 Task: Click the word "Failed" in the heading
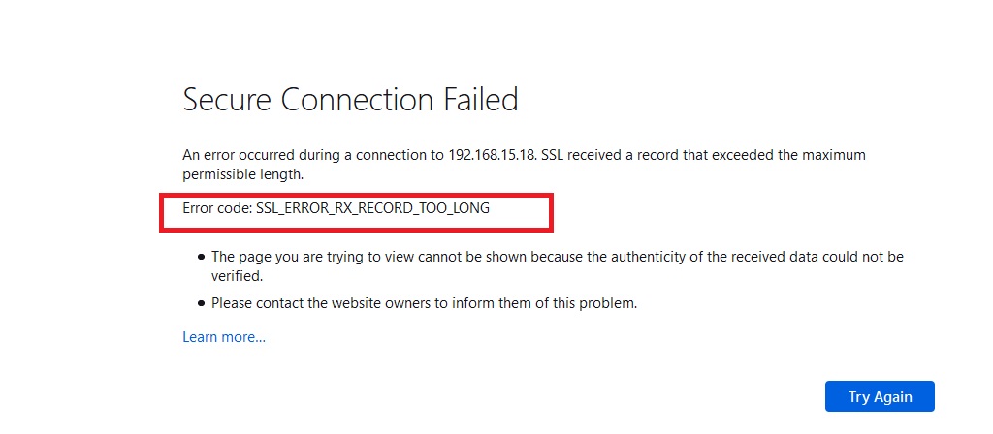pyautogui.click(x=481, y=100)
